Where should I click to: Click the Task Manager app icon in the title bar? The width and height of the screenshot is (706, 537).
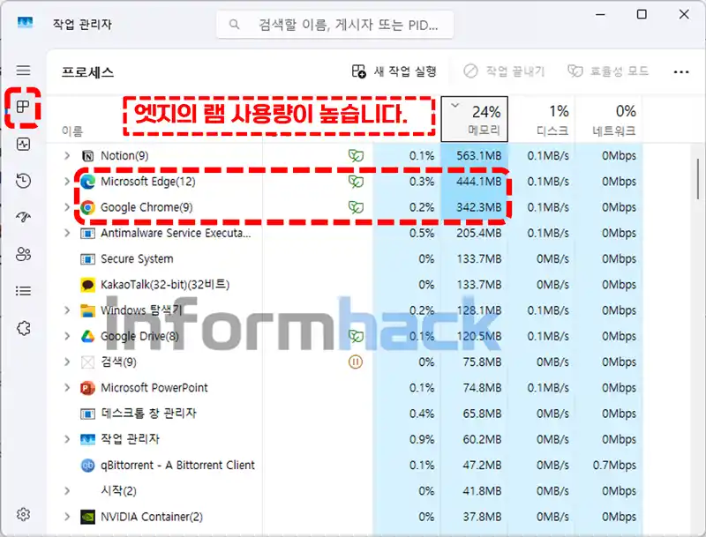click(x=26, y=22)
